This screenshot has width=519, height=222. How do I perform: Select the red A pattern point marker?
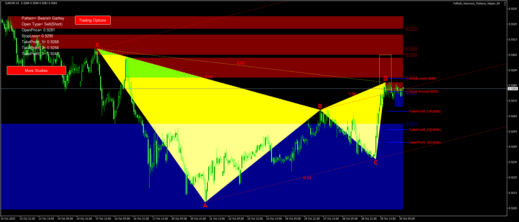pyautogui.click(x=205, y=205)
